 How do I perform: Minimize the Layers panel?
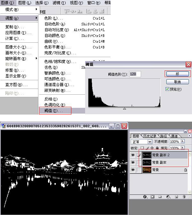click(x=185, y=131)
